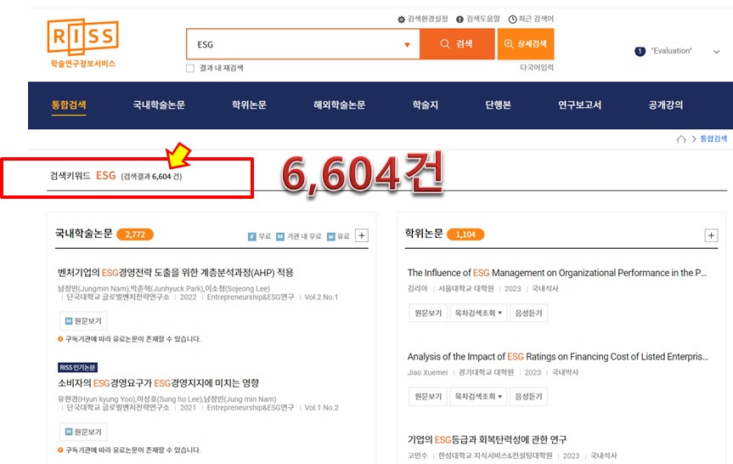Image resolution: width=733 pixels, height=464 pixels.
Task: Click the paid-article warning icon under 소비자의 ESG article
Action: coord(60,450)
